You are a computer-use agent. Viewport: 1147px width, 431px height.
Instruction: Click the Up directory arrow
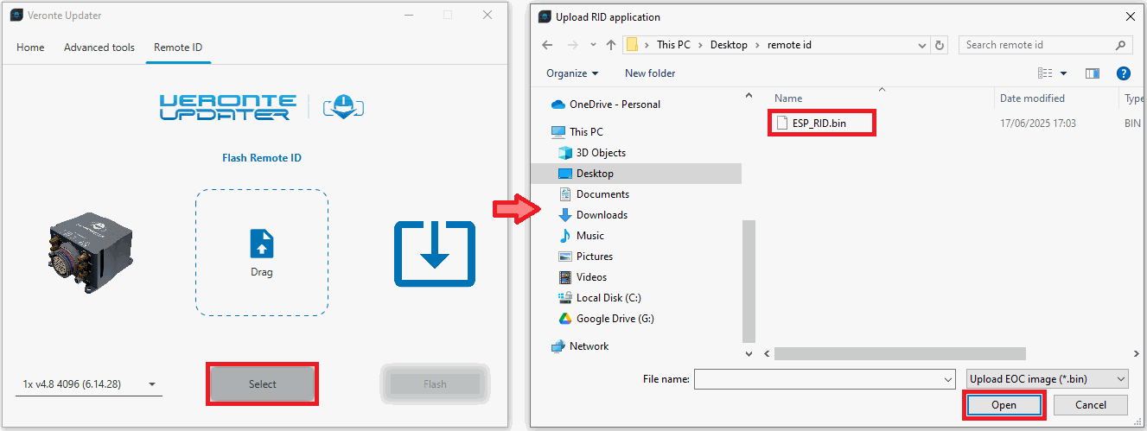(x=611, y=45)
